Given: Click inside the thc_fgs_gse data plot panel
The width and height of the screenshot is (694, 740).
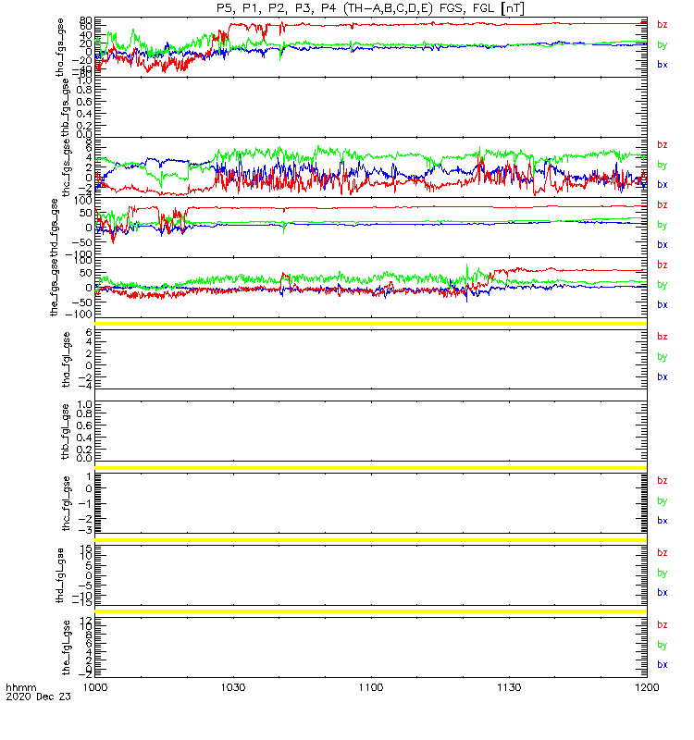Looking at the screenshot, I should [371, 167].
